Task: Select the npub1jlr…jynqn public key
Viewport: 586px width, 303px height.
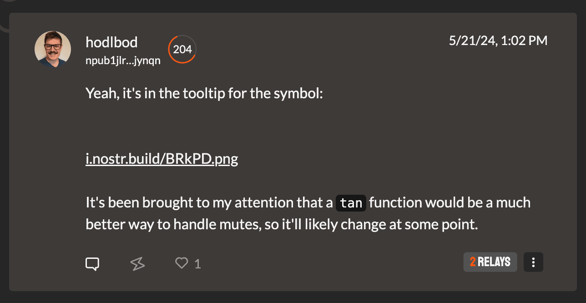Action: click(x=123, y=61)
